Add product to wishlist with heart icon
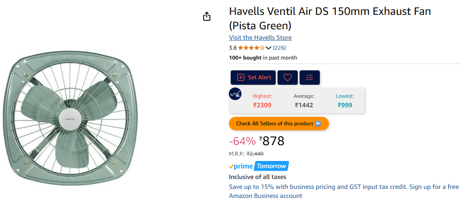Image resolution: width=464 pixels, height=202 pixels. click(287, 78)
